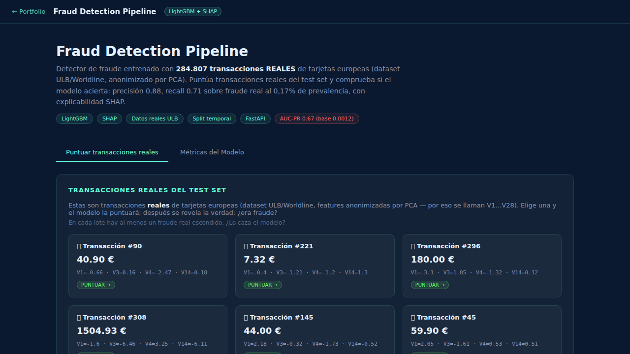The height and width of the screenshot is (354, 630).
Task: Score Transacción #90 with its PUNTUAR button
Action: click(x=96, y=285)
